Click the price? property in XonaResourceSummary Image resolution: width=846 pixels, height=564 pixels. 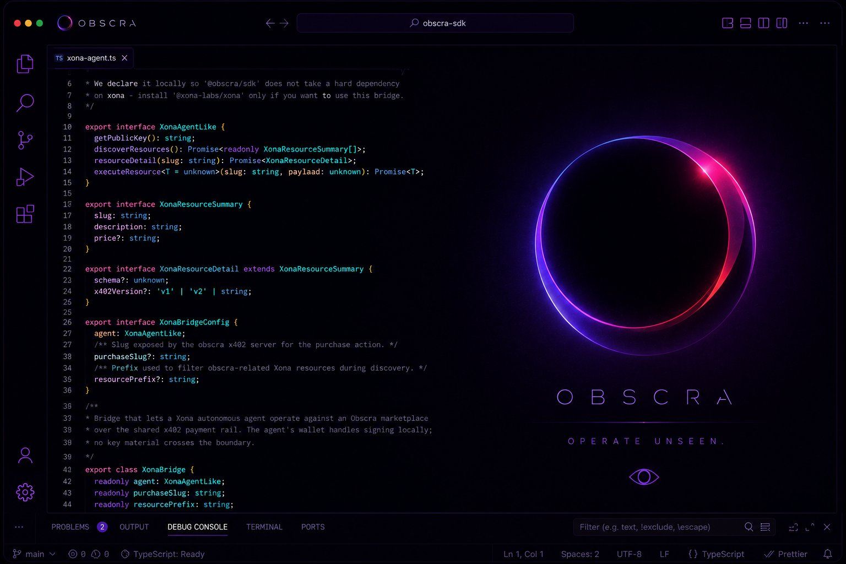click(107, 238)
